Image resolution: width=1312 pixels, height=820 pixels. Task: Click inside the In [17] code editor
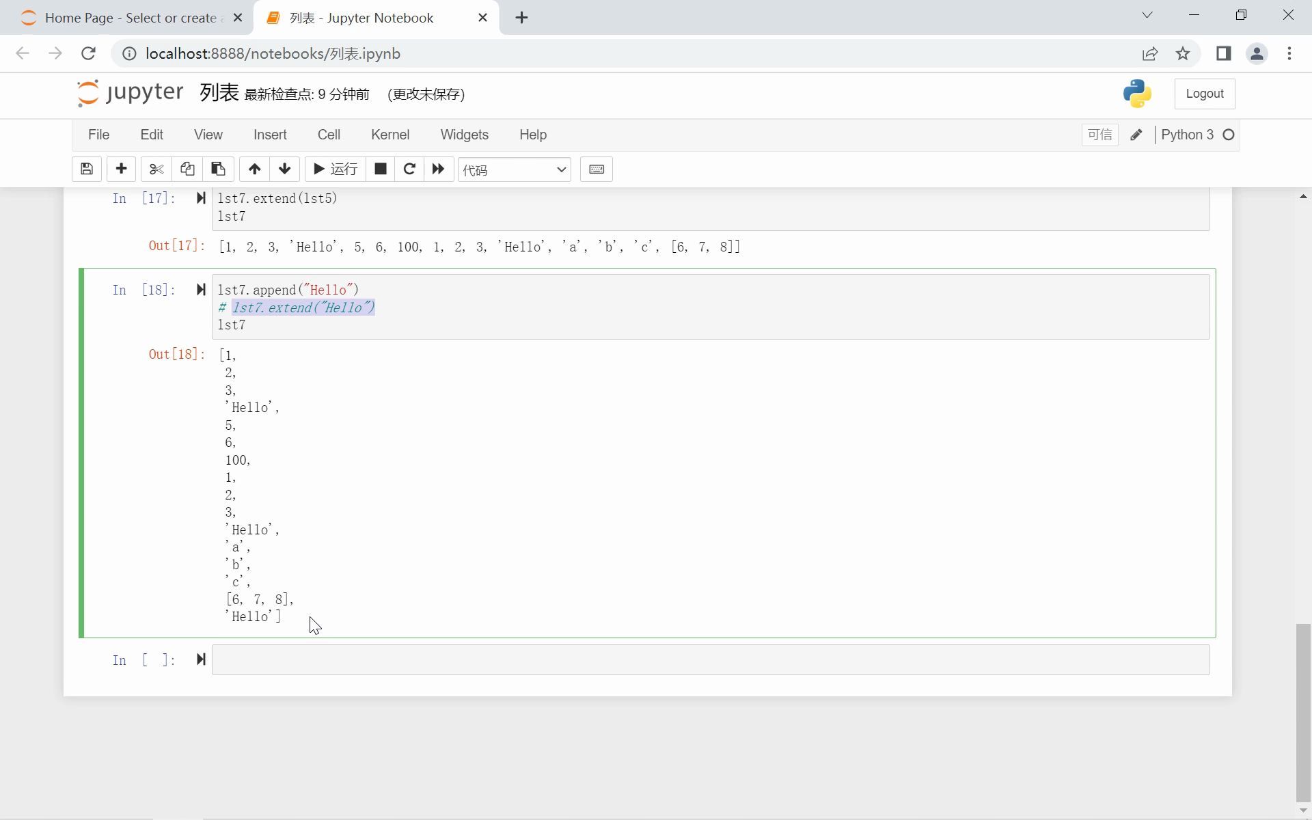point(711,208)
